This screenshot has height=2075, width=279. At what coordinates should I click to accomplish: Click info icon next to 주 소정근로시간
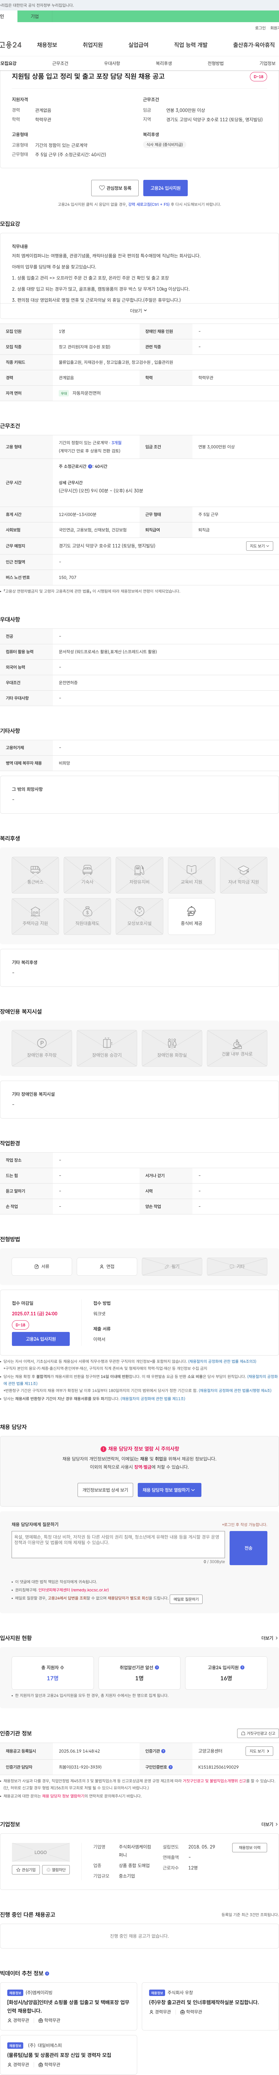tap(90, 466)
